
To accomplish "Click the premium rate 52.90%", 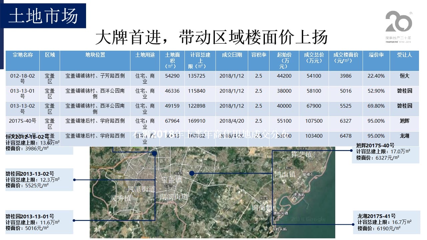I will (376, 91).
